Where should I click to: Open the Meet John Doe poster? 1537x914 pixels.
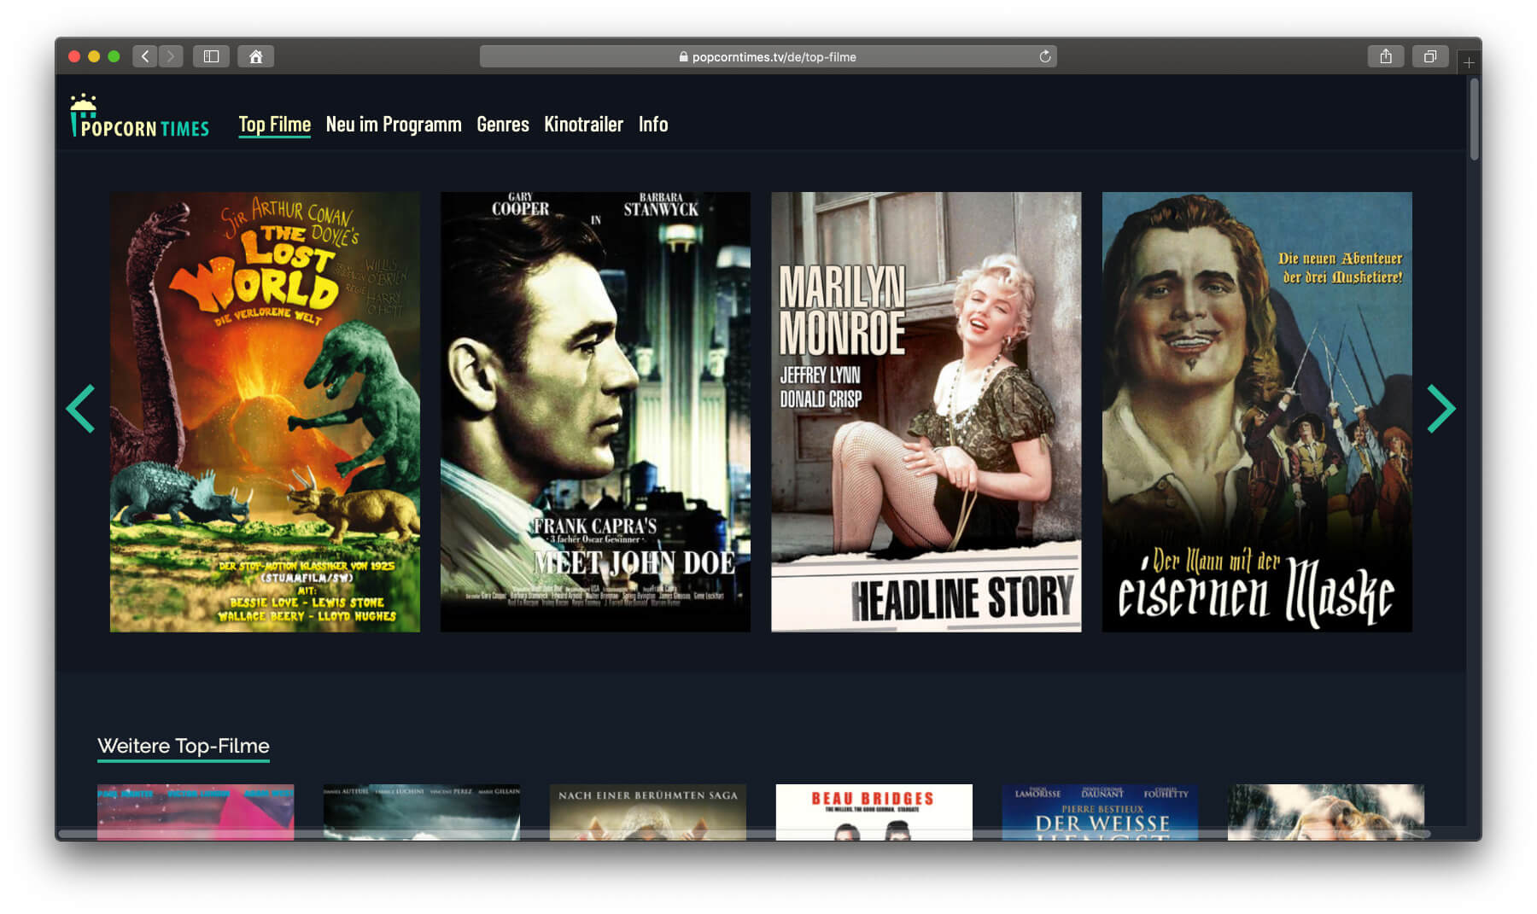(x=595, y=411)
